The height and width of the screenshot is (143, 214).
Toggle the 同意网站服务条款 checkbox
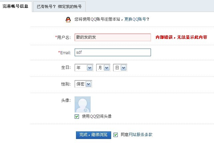tap(116, 135)
